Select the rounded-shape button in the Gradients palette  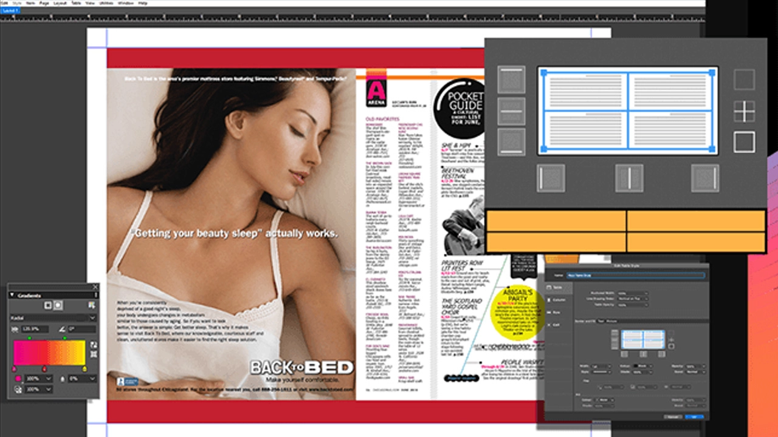(58, 305)
